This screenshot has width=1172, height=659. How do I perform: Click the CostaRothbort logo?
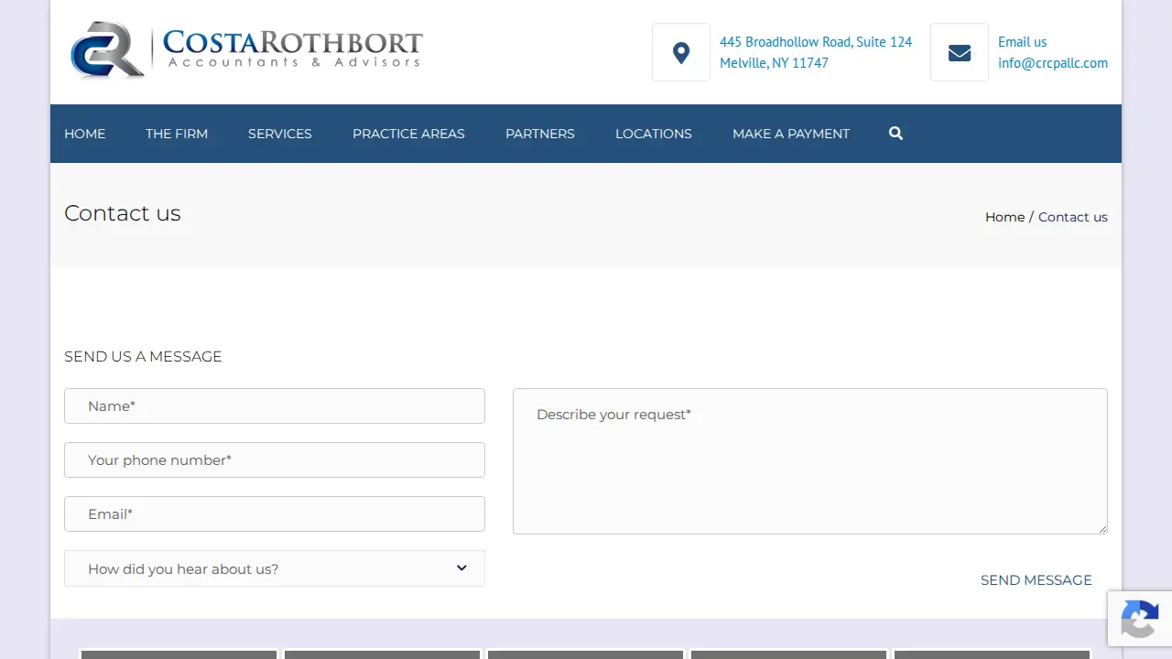(246, 50)
